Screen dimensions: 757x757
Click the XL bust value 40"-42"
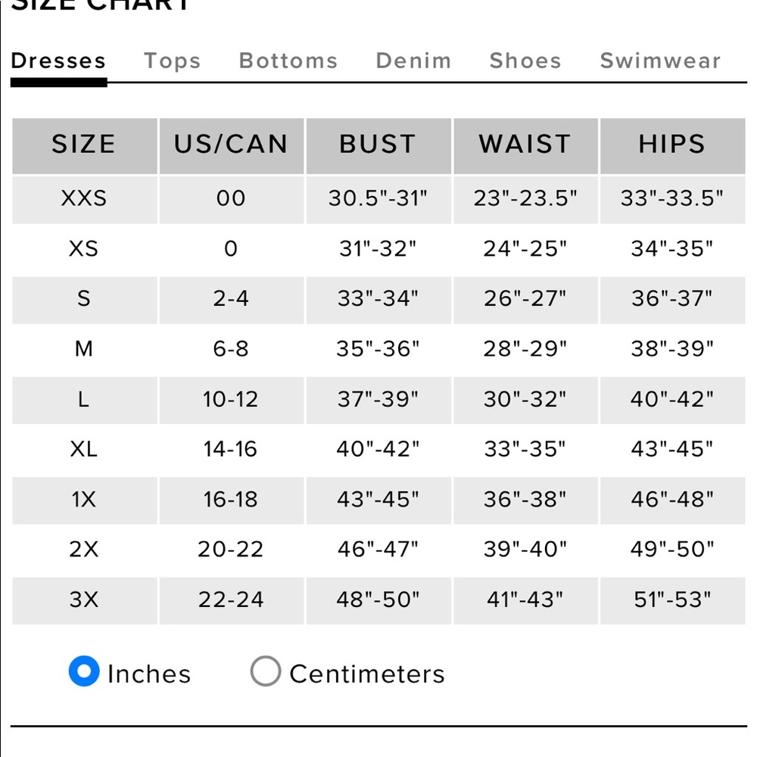point(378,449)
